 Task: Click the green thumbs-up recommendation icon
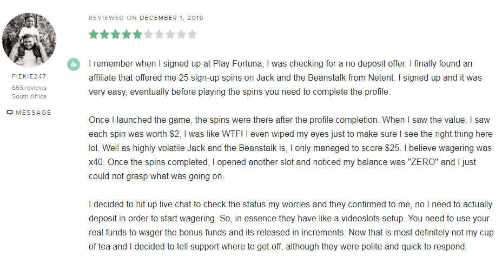pos(74,64)
